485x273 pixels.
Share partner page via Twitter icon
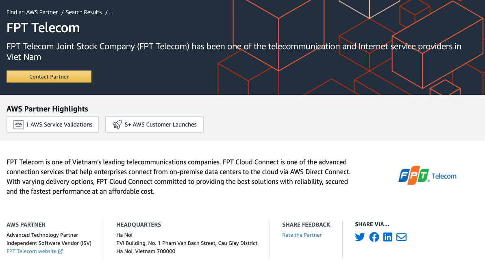tap(360, 237)
